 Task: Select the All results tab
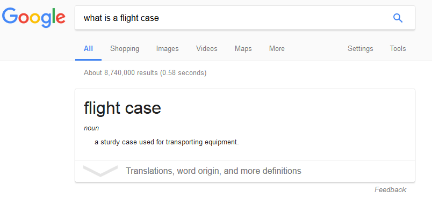88,49
